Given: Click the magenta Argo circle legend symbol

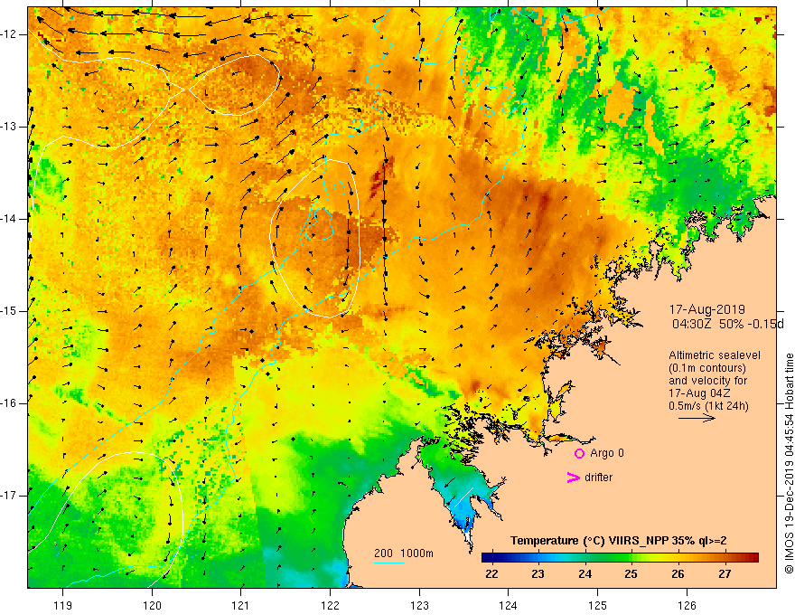Looking at the screenshot, I should click(x=579, y=453).
